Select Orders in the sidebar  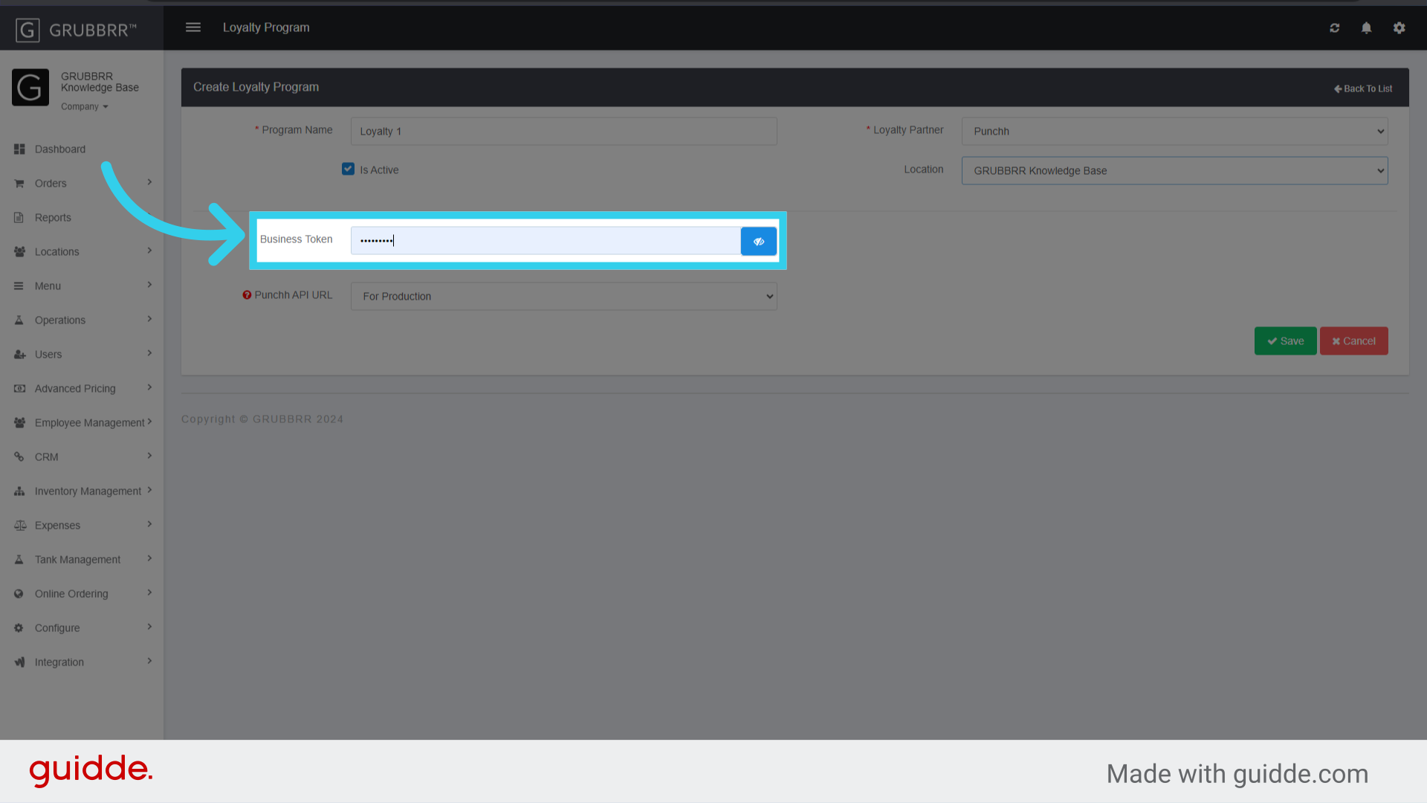[x=51, y=184]
